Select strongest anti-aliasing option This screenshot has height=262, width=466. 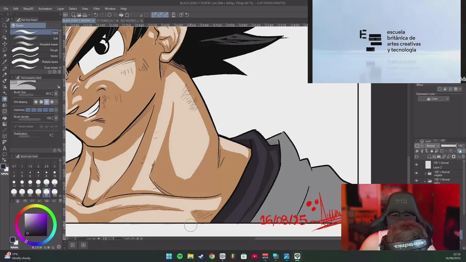pyautogui.click(x=52, y=102)
